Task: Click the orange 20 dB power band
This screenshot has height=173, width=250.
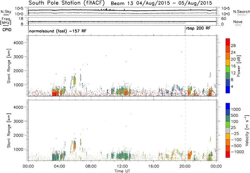Action: pyautogui.click(x=228, y=56)
